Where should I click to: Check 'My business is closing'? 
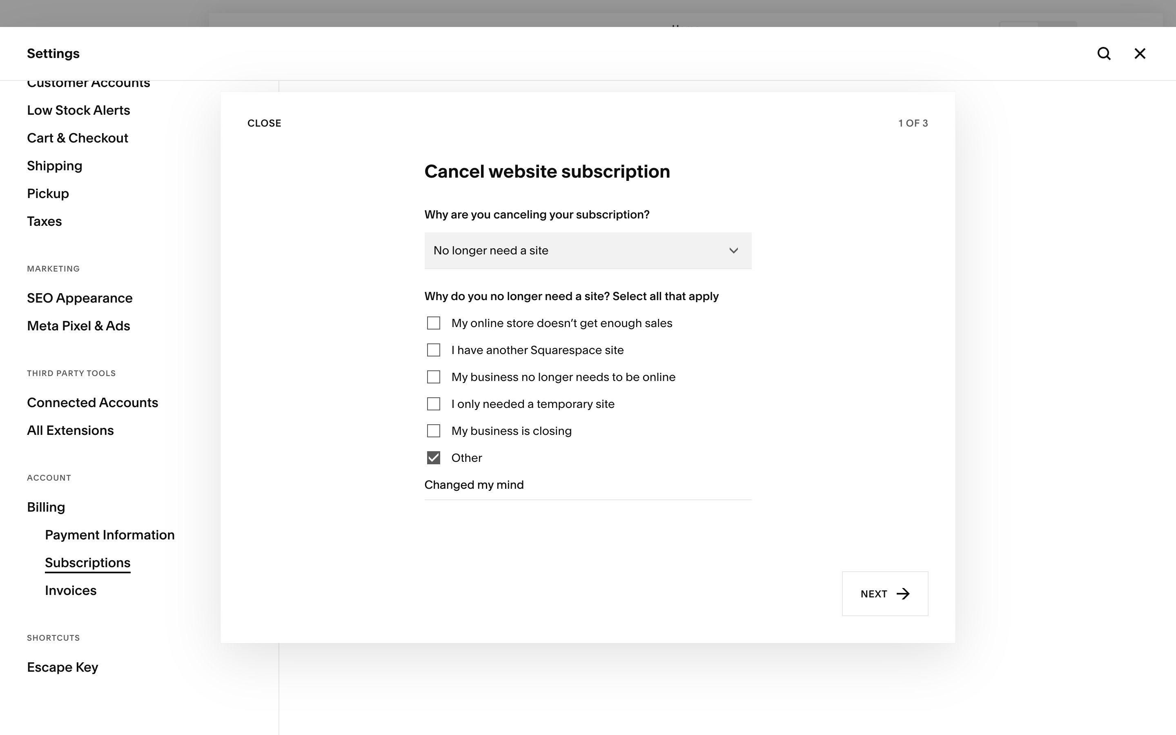(x=434, y=431)
